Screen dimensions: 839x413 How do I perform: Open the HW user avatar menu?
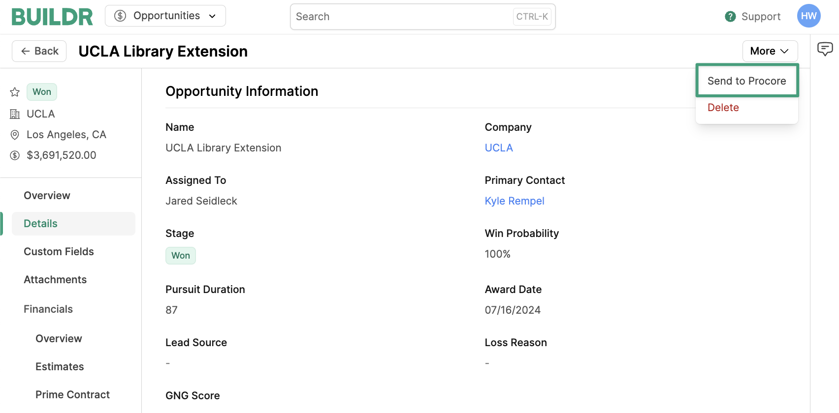(x=808, y=16)
